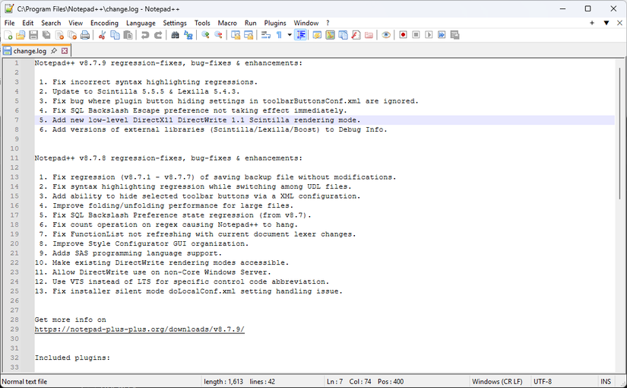
Task: Click the vertical scrollbar down arrow
Action: coord(621,369)
